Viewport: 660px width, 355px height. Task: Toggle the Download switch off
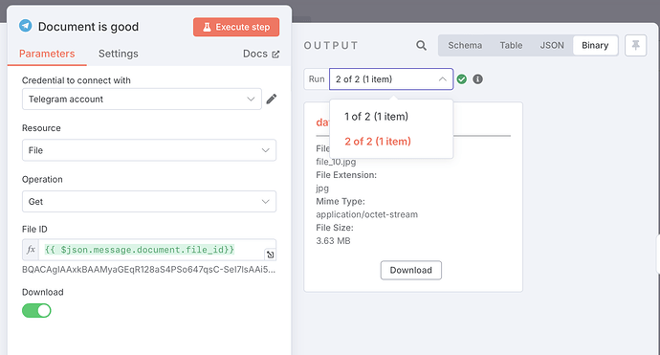pos(36,311)
